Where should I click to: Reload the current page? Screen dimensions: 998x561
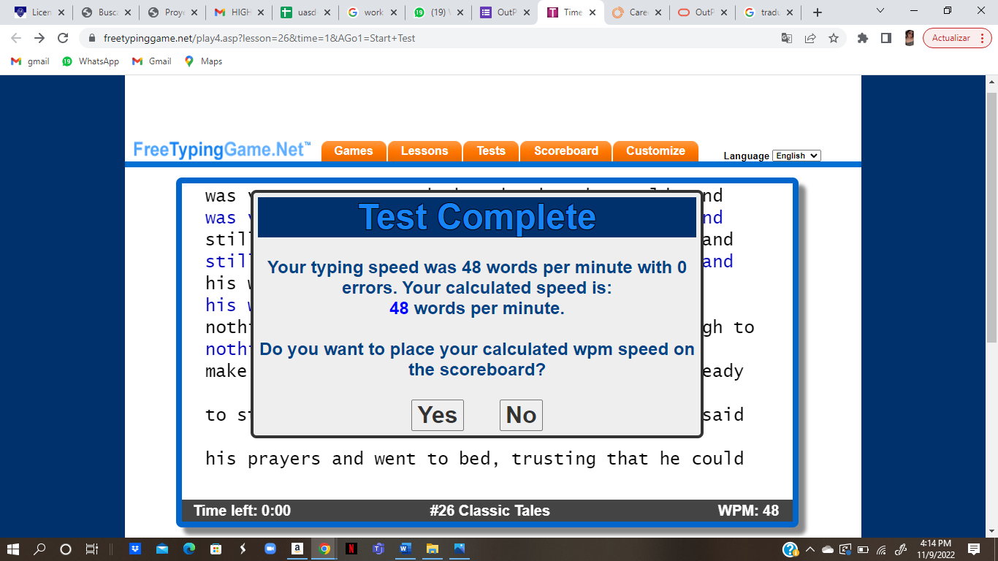(63, 38)
